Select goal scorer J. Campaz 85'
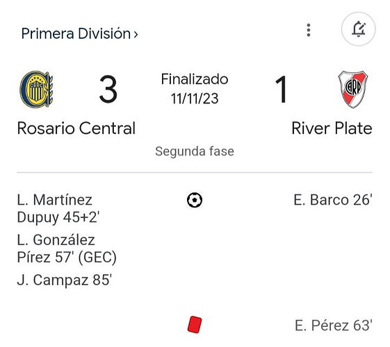Screen dimensions: 390x347 (65, 280)
